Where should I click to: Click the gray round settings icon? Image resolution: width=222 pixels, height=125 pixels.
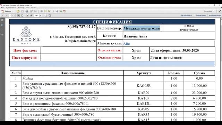coord(42,11)
